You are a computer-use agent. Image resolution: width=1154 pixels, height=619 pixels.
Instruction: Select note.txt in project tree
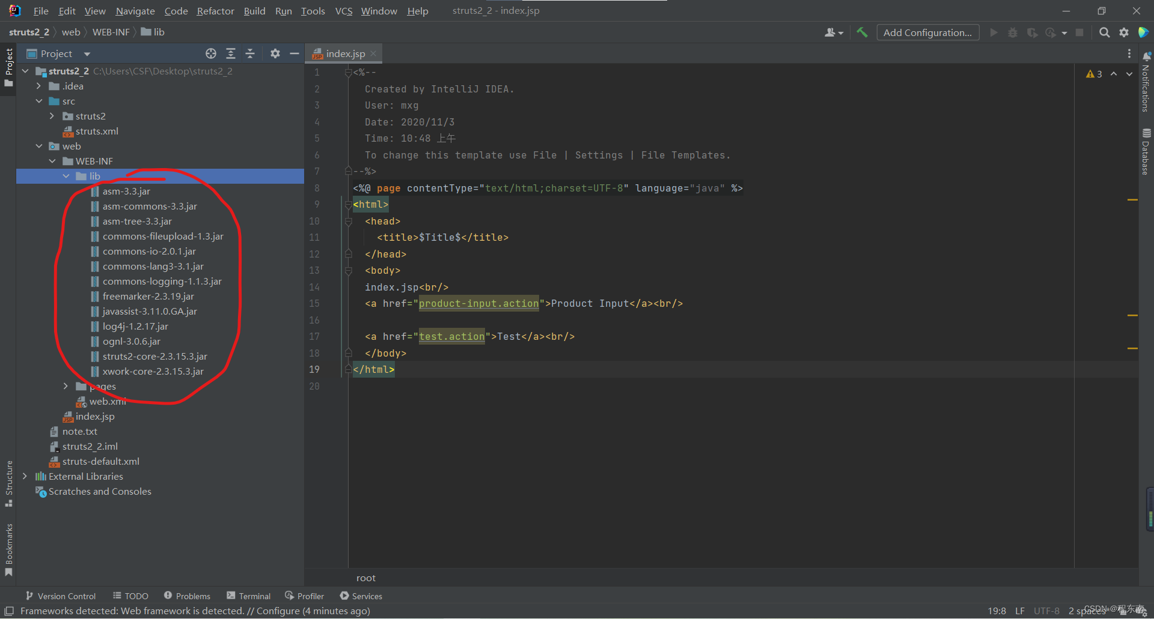79,431
